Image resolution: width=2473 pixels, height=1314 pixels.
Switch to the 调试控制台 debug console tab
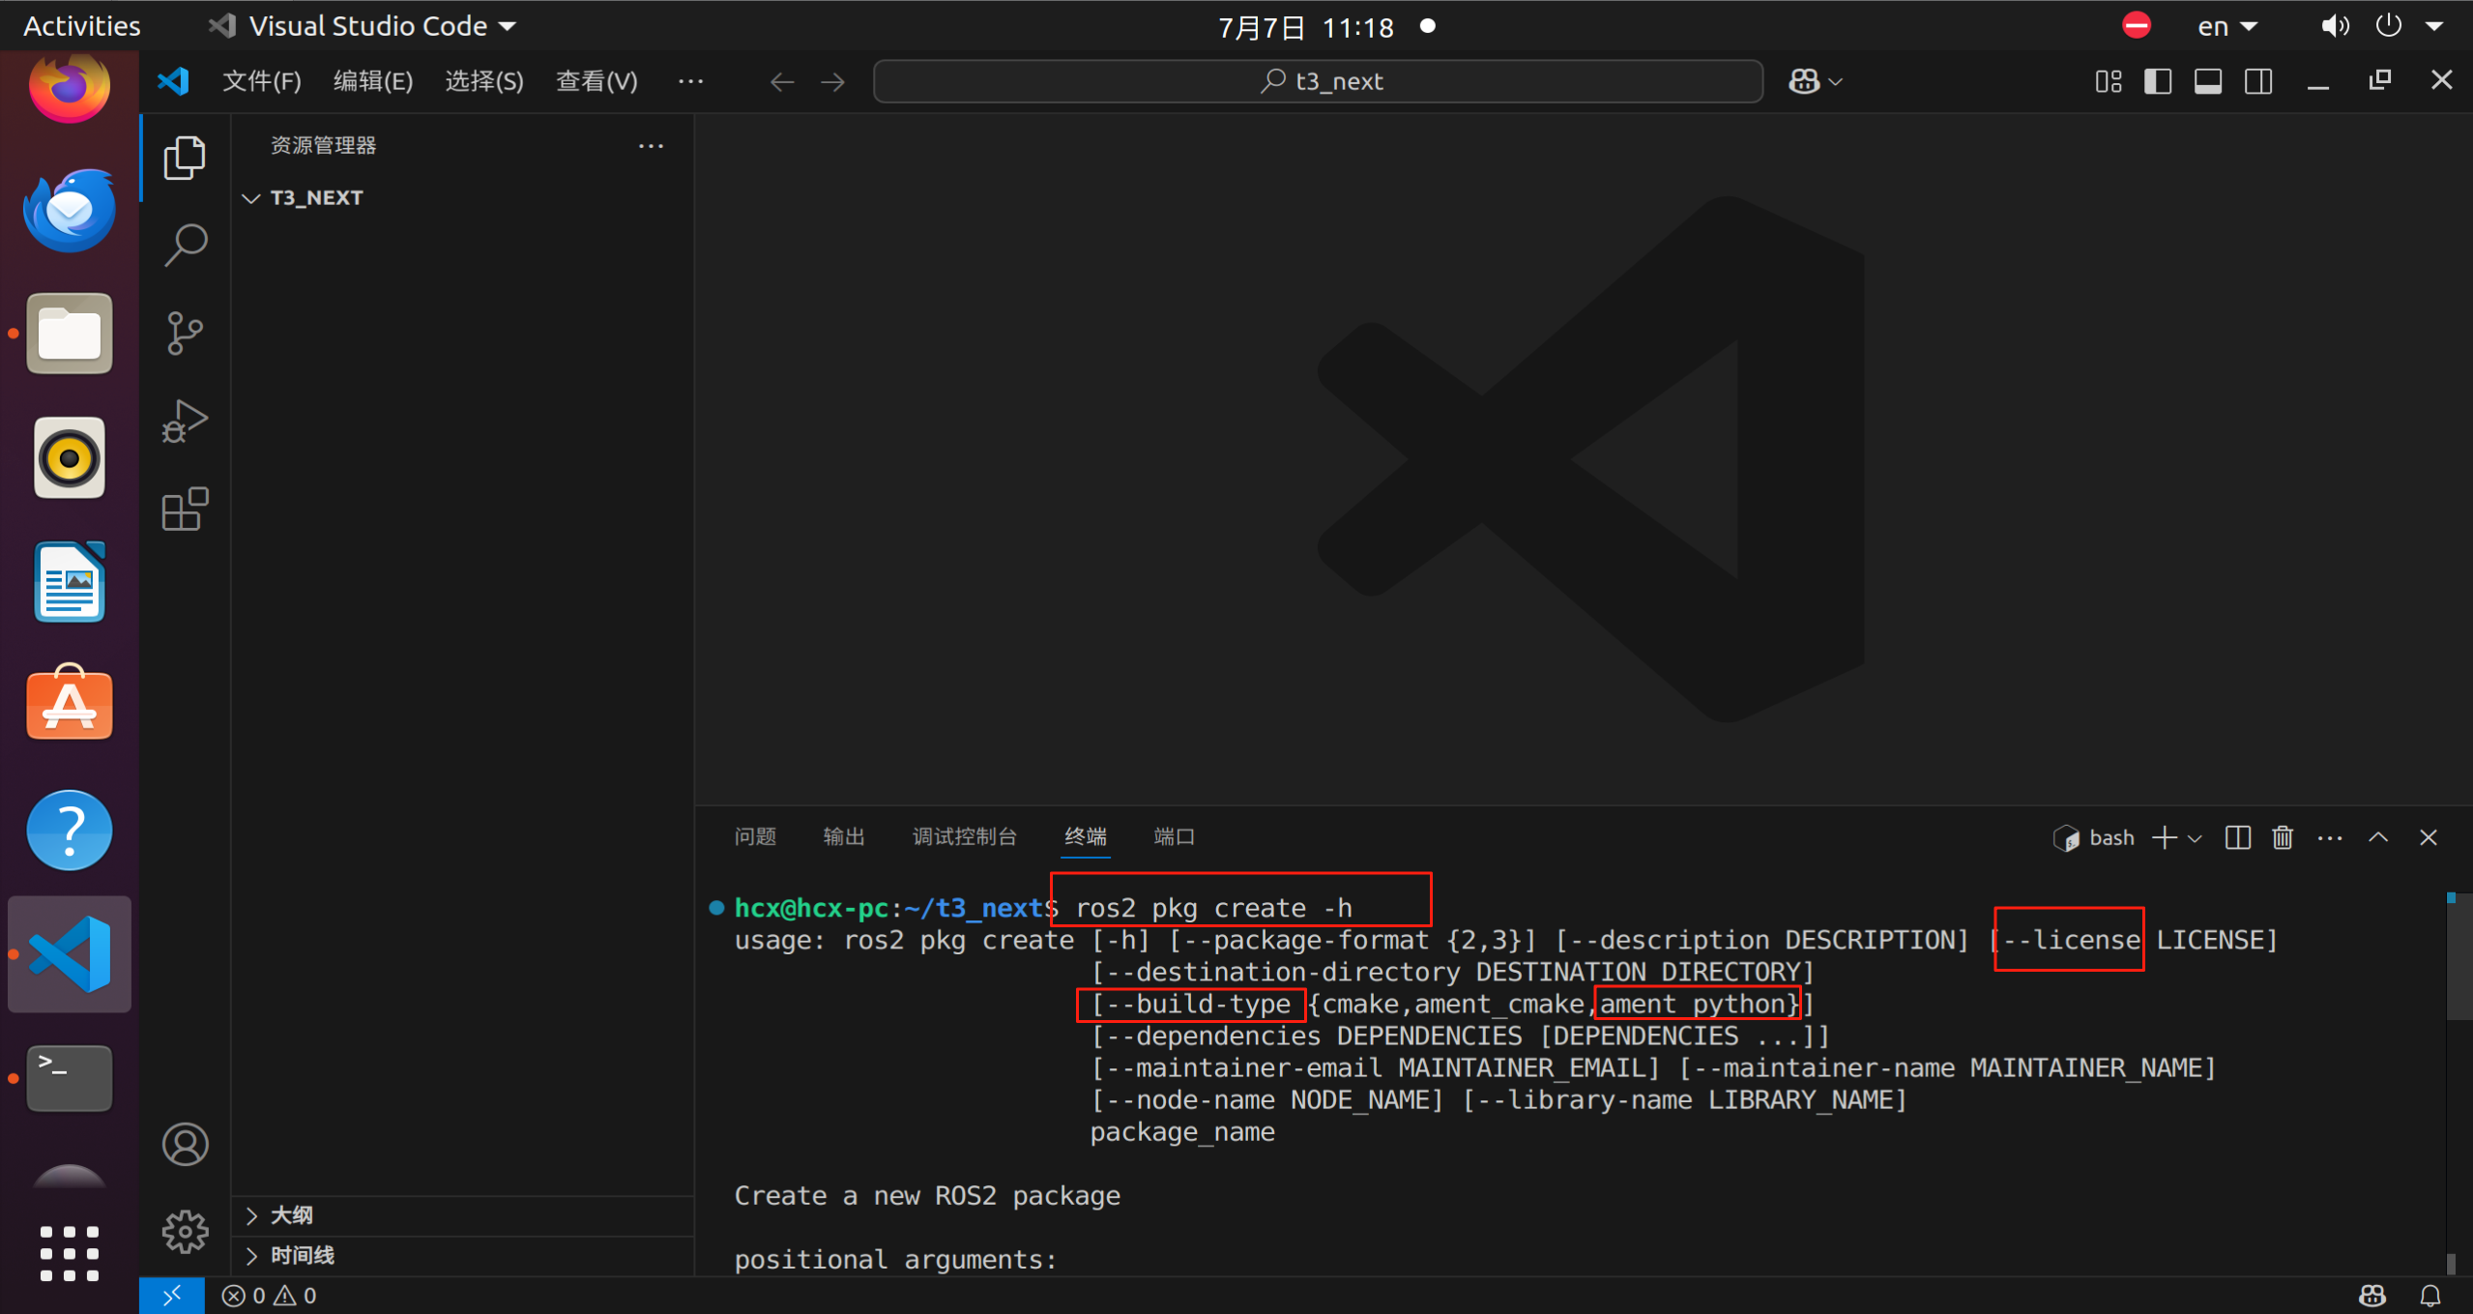coord(964,837)
